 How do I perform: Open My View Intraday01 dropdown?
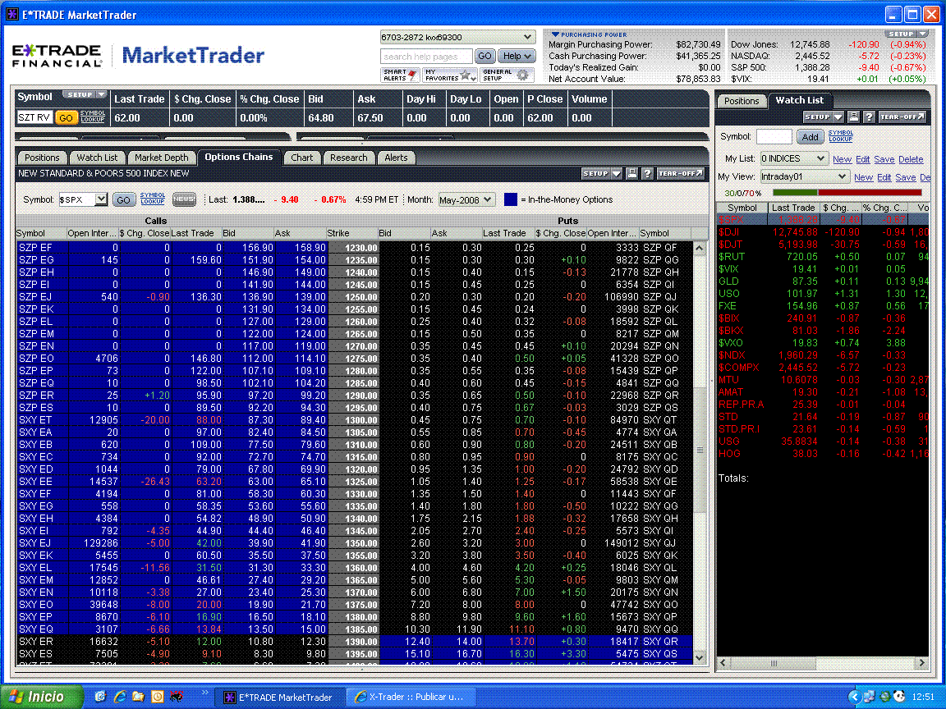[x=804, y=176]
